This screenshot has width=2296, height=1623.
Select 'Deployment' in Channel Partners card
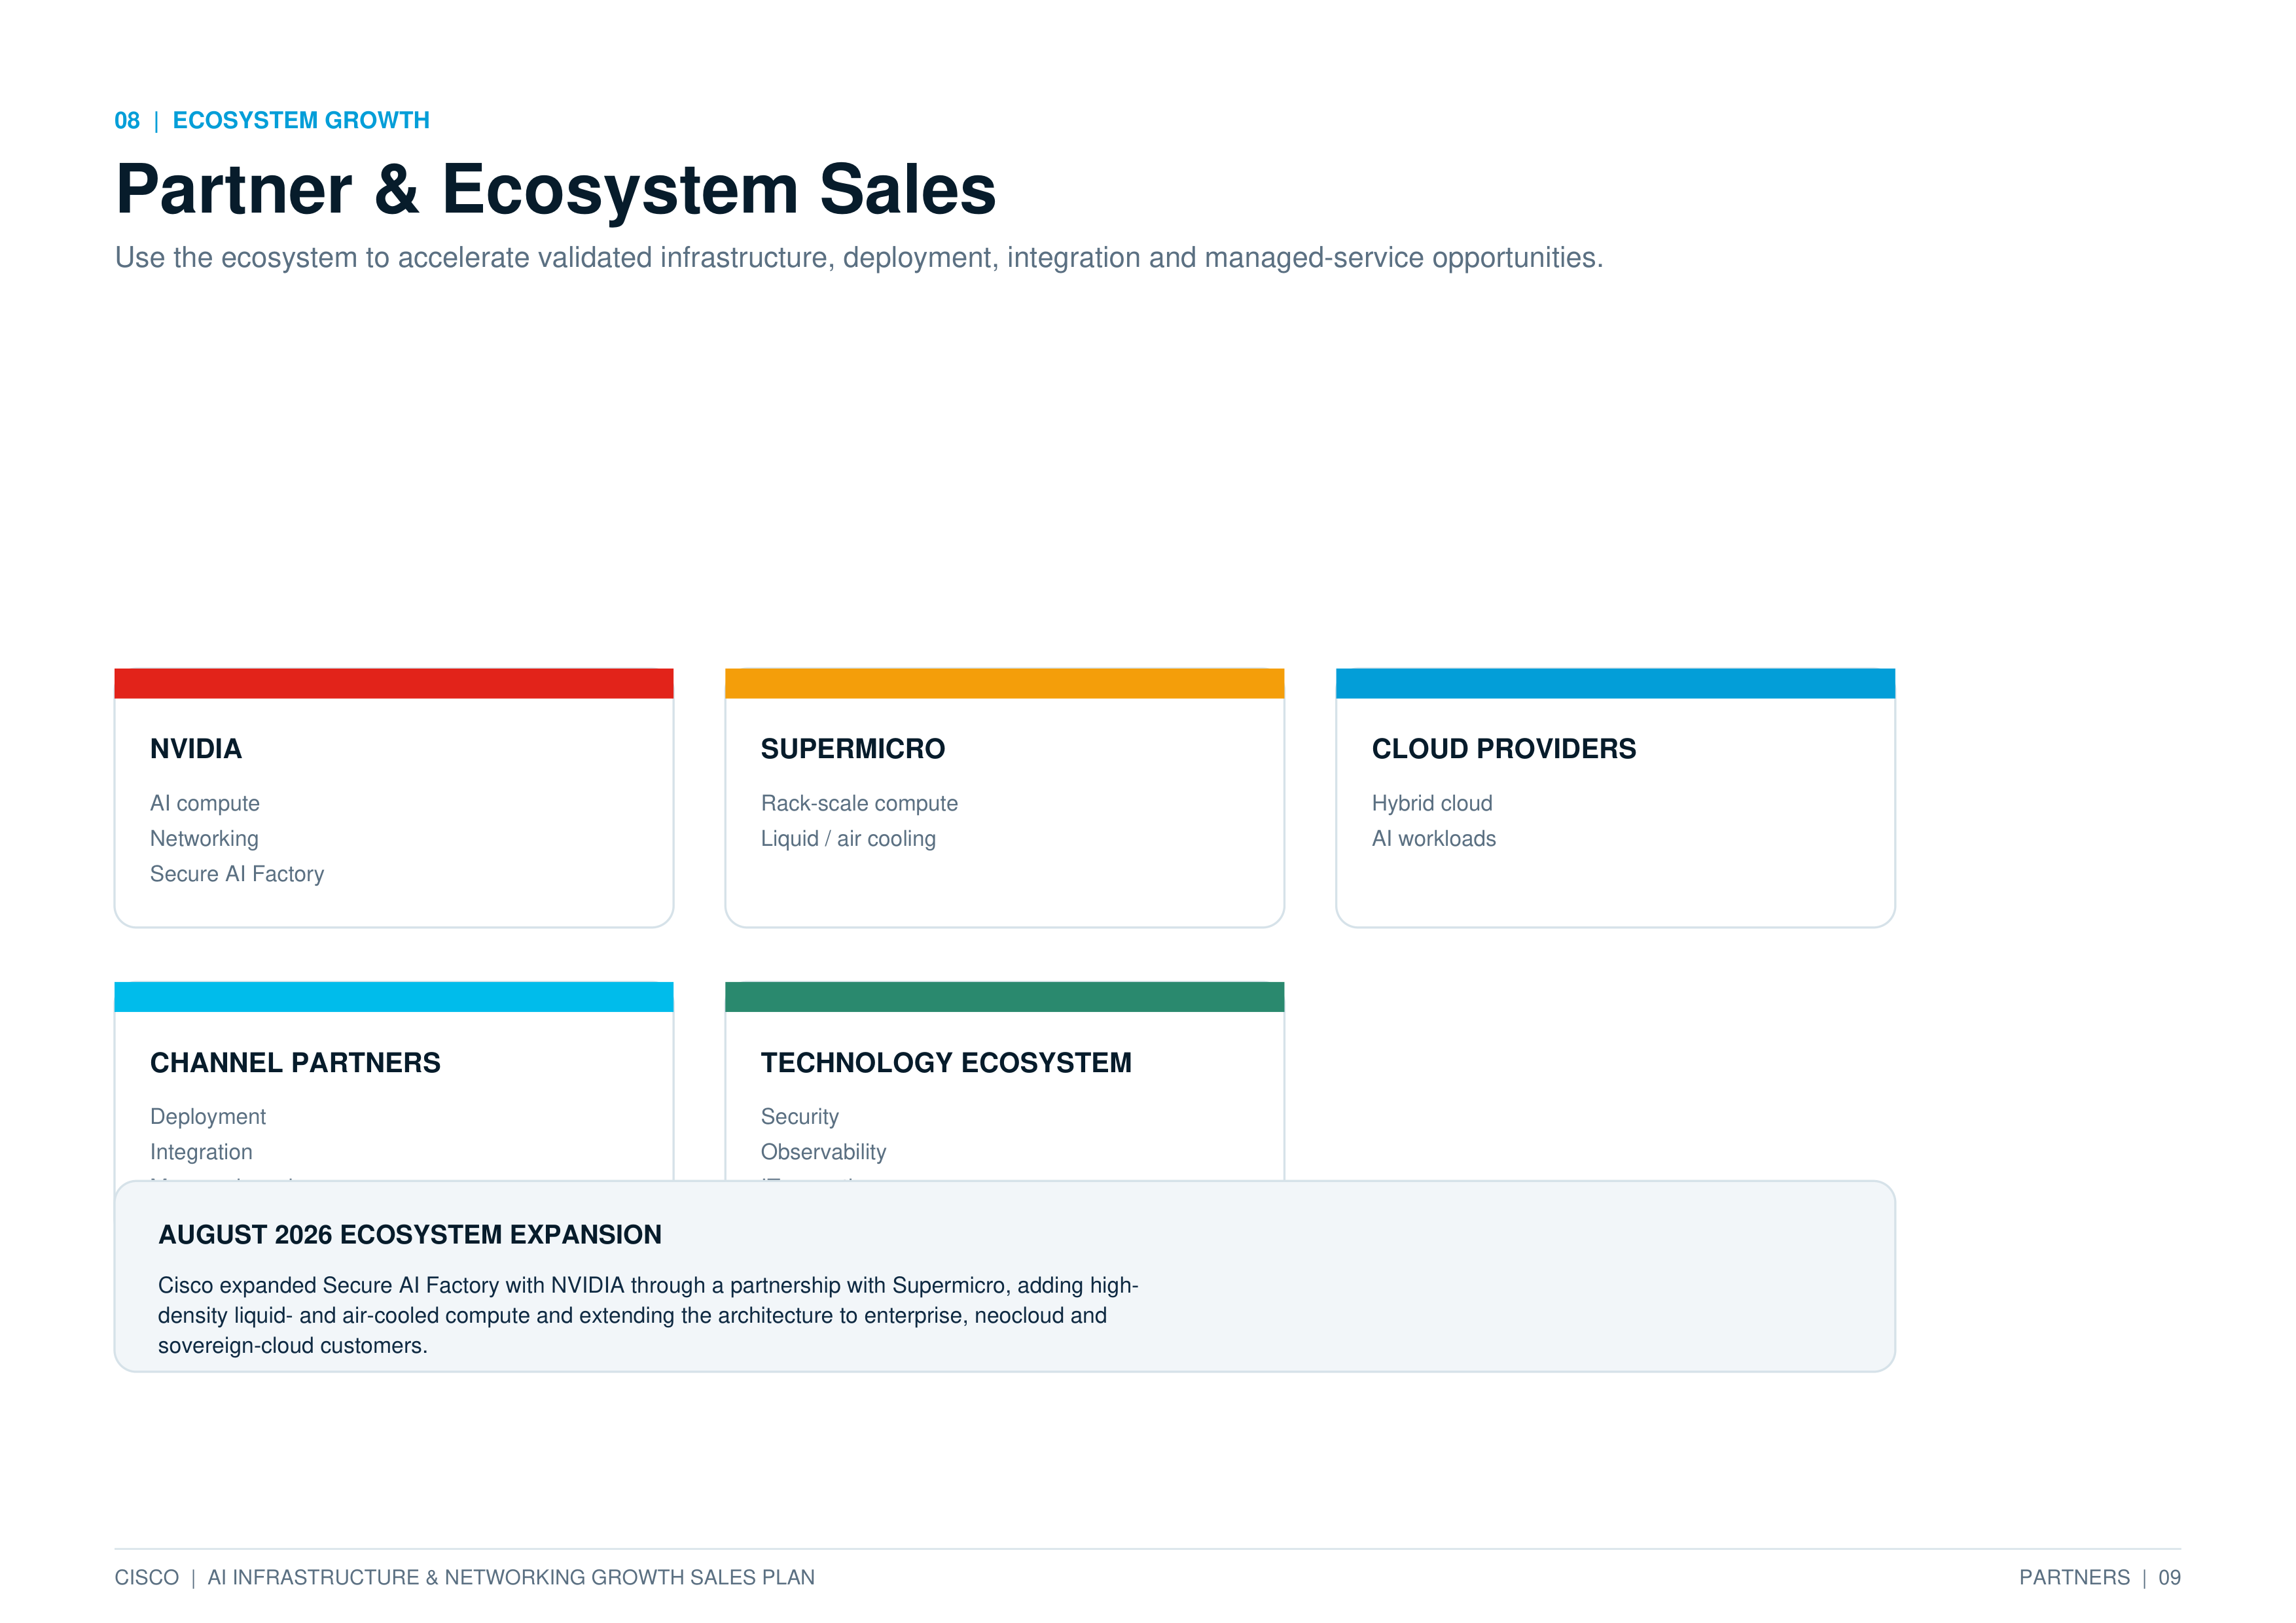208,1116
